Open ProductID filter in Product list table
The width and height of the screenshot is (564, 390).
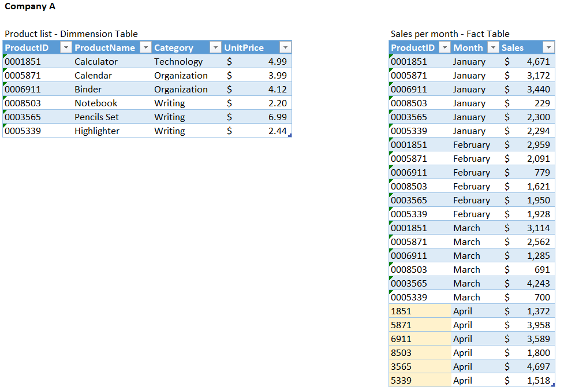66,47
